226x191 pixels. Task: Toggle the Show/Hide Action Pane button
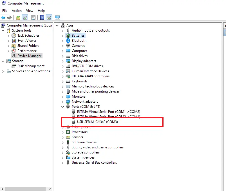[49, 17]
